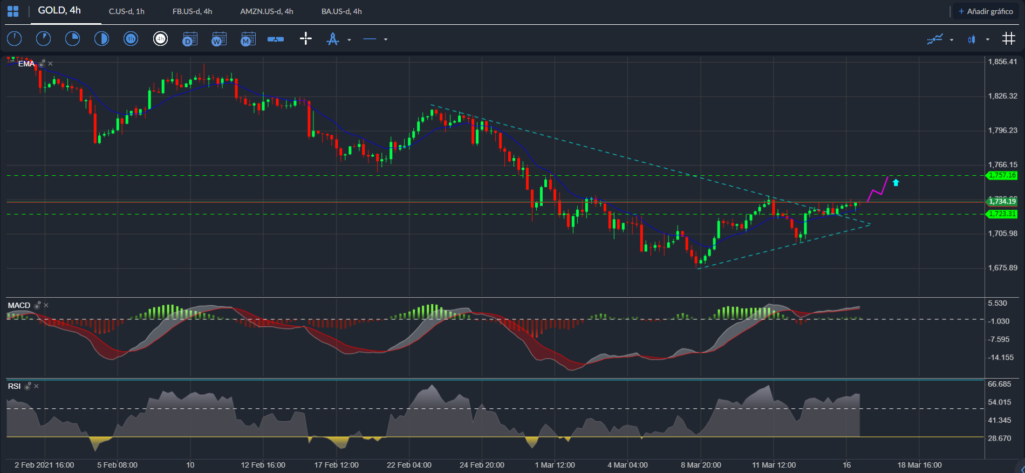Toggle the half-circle timeframe button

point(101,39)
